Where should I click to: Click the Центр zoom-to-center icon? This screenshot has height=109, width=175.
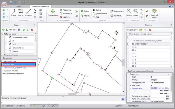129,11
